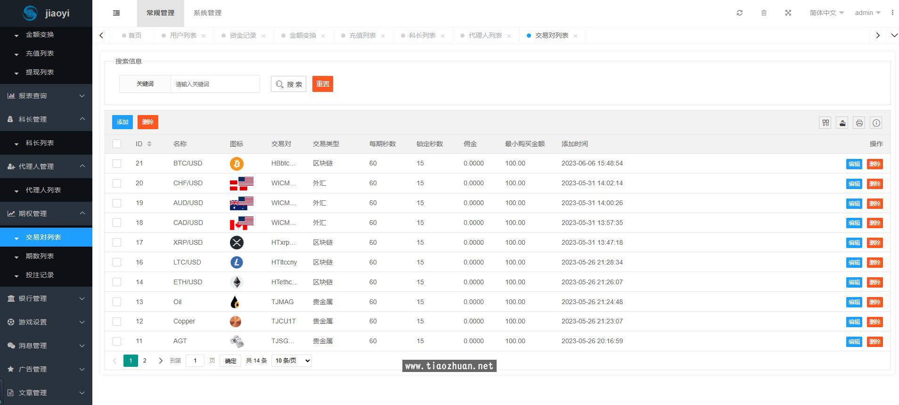Toggle fullscreen with the expand icon
This screenshot has width=899, height=405.
click(x=788, y=13)
